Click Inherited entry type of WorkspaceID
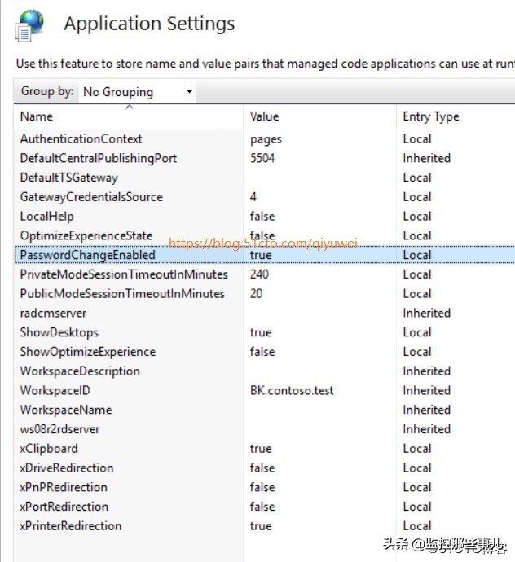Screen dimensions: 515x562 [x=427, y=391]
